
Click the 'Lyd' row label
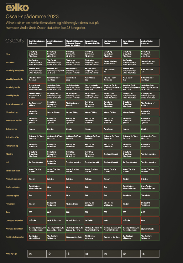tap(7, 162)
